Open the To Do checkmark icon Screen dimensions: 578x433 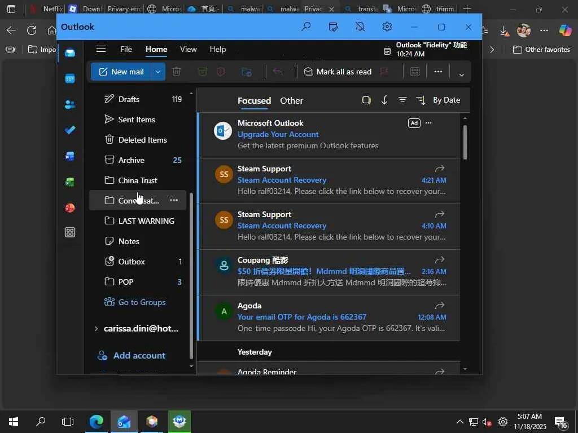(69, 130)
